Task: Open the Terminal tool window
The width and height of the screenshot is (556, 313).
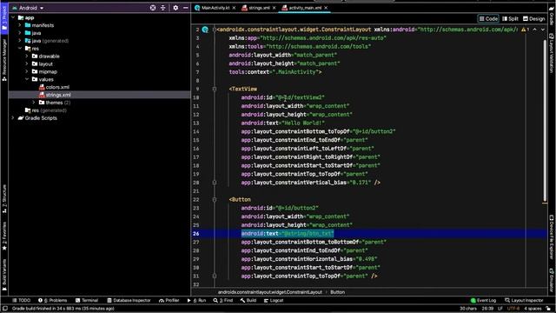Action: point(87,300)
